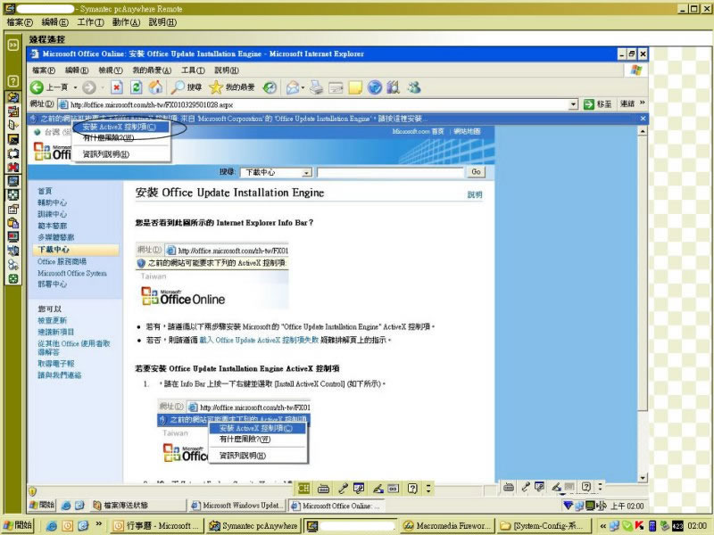Click the page scrollbar down arrow

pos(643,478)
